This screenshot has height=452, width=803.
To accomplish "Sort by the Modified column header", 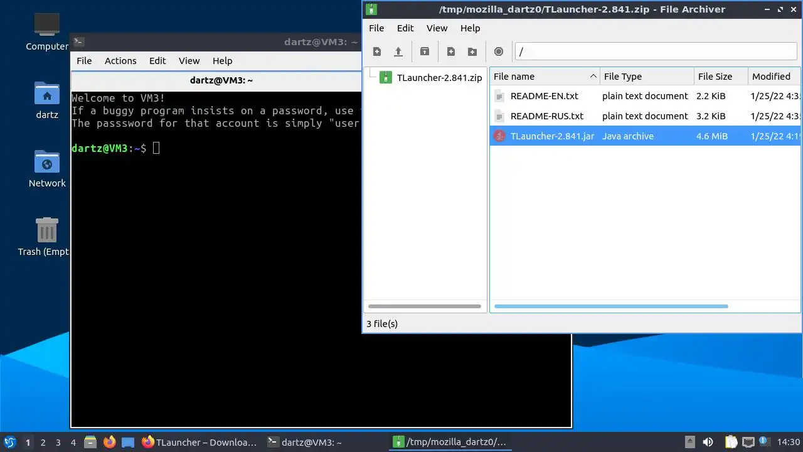I will click(x=774, y=77).
